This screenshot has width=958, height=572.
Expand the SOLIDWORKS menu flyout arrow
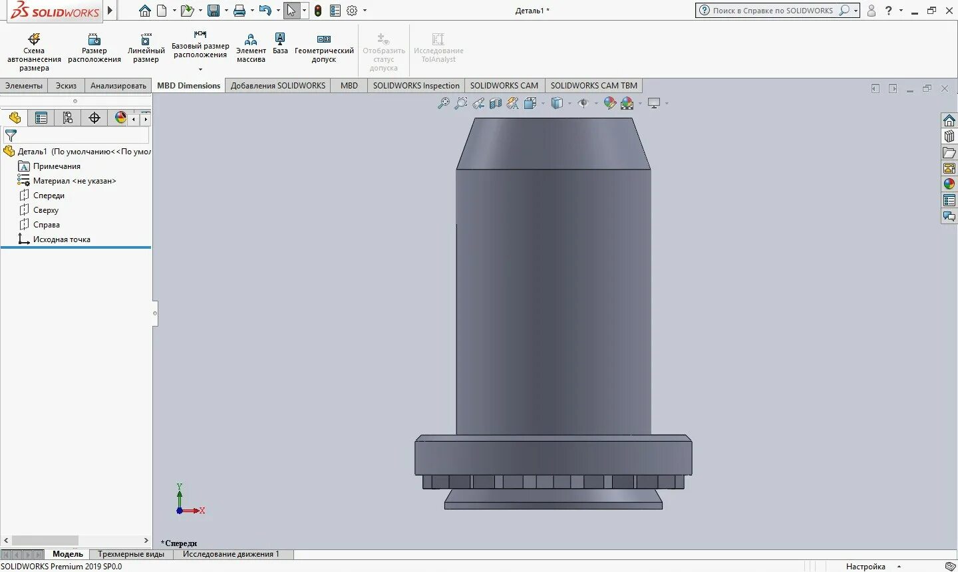[110, 11]
